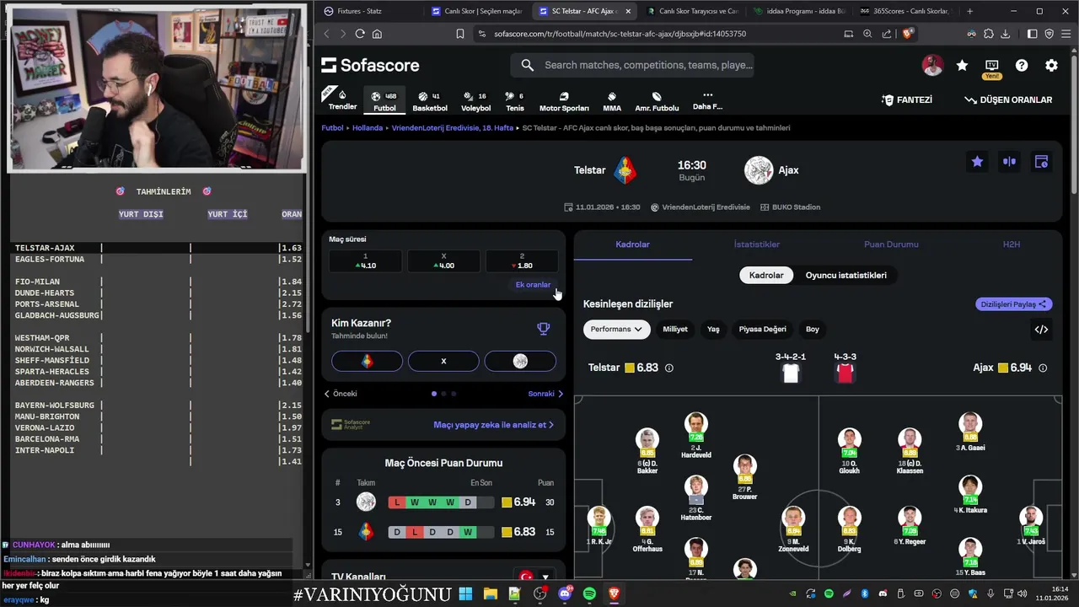Open the Daha Fazla sports menu
The width and height of the screenshot is (1079, 607).
(707, 100)
